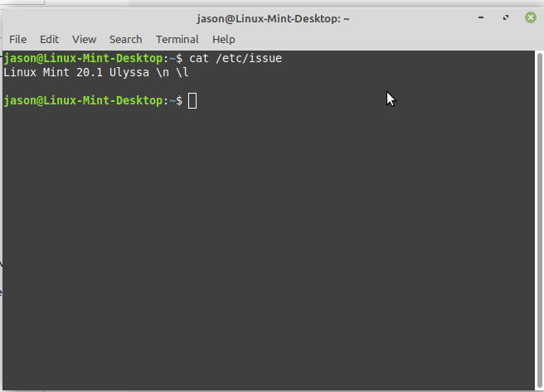Open the Help menu
The width and height of the screenshot is (544, 392).
(x=224, y=39)
